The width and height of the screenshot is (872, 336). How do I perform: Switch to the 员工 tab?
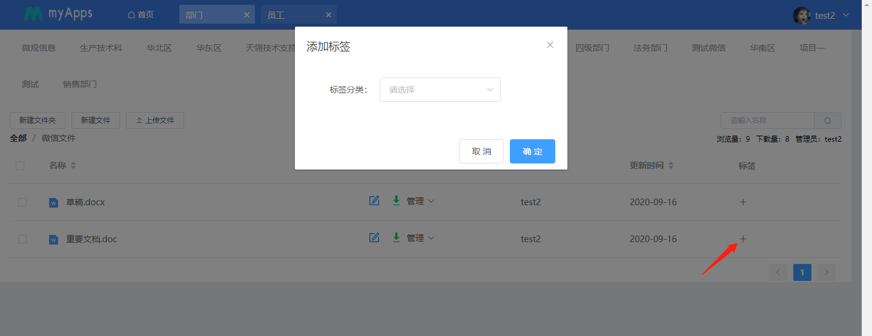[x=276, y=15]
